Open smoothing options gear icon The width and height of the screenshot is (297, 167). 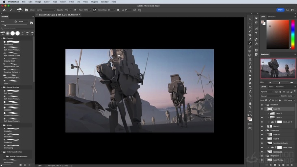click(x=118, y=10)
